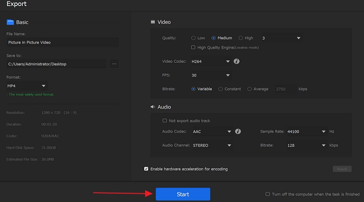364x202 pixels.
Task: Disable hardware acceleration for encoding
Action: click(x=147, y=169)
